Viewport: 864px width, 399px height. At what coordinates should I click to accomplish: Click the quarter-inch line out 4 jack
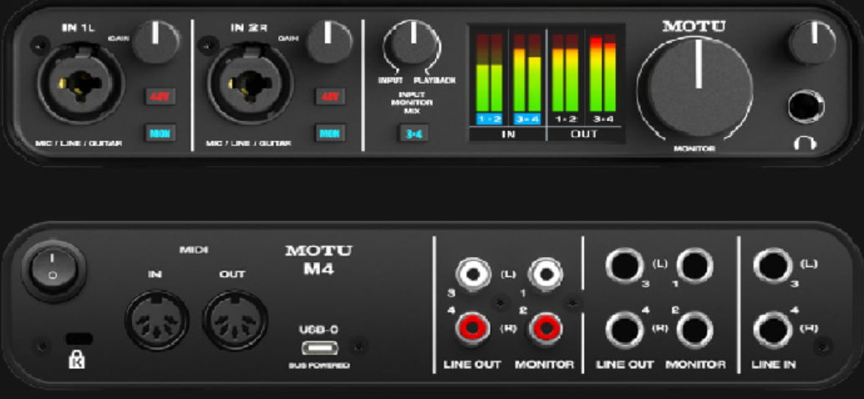click(x=624, y=331)
